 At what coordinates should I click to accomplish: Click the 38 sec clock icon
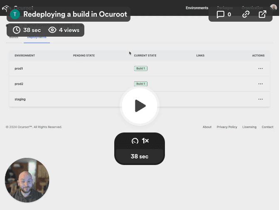coord(17,30)
